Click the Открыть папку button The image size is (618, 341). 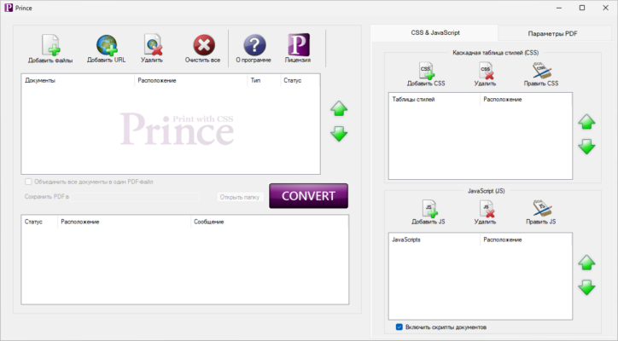tap(240, 197)
